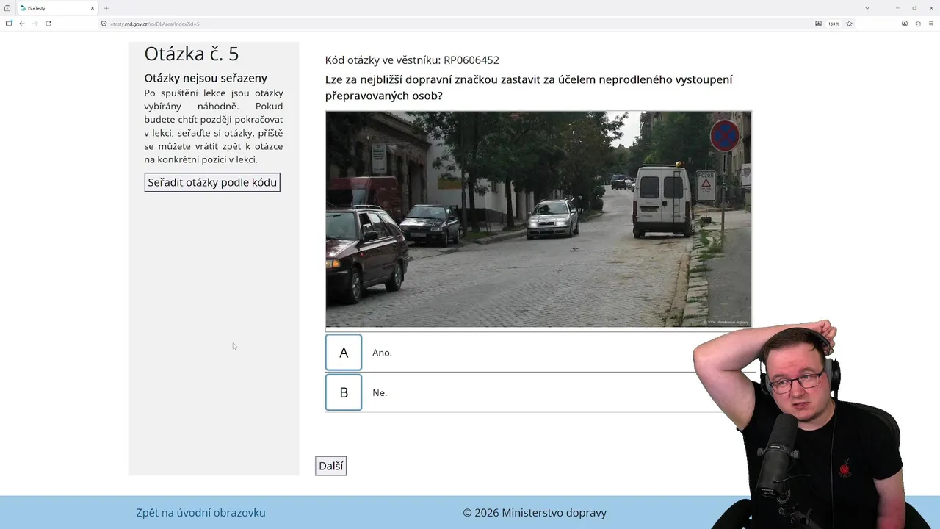Bookmark this page with the star
Viewport: 940px width, 529px height.
pos(849,24)
